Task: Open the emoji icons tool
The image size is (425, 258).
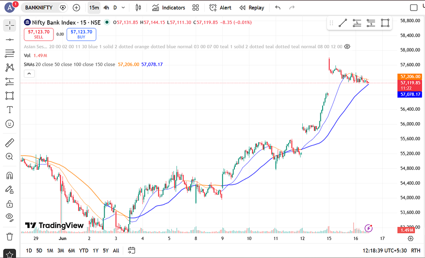Action: pos(10,124)
